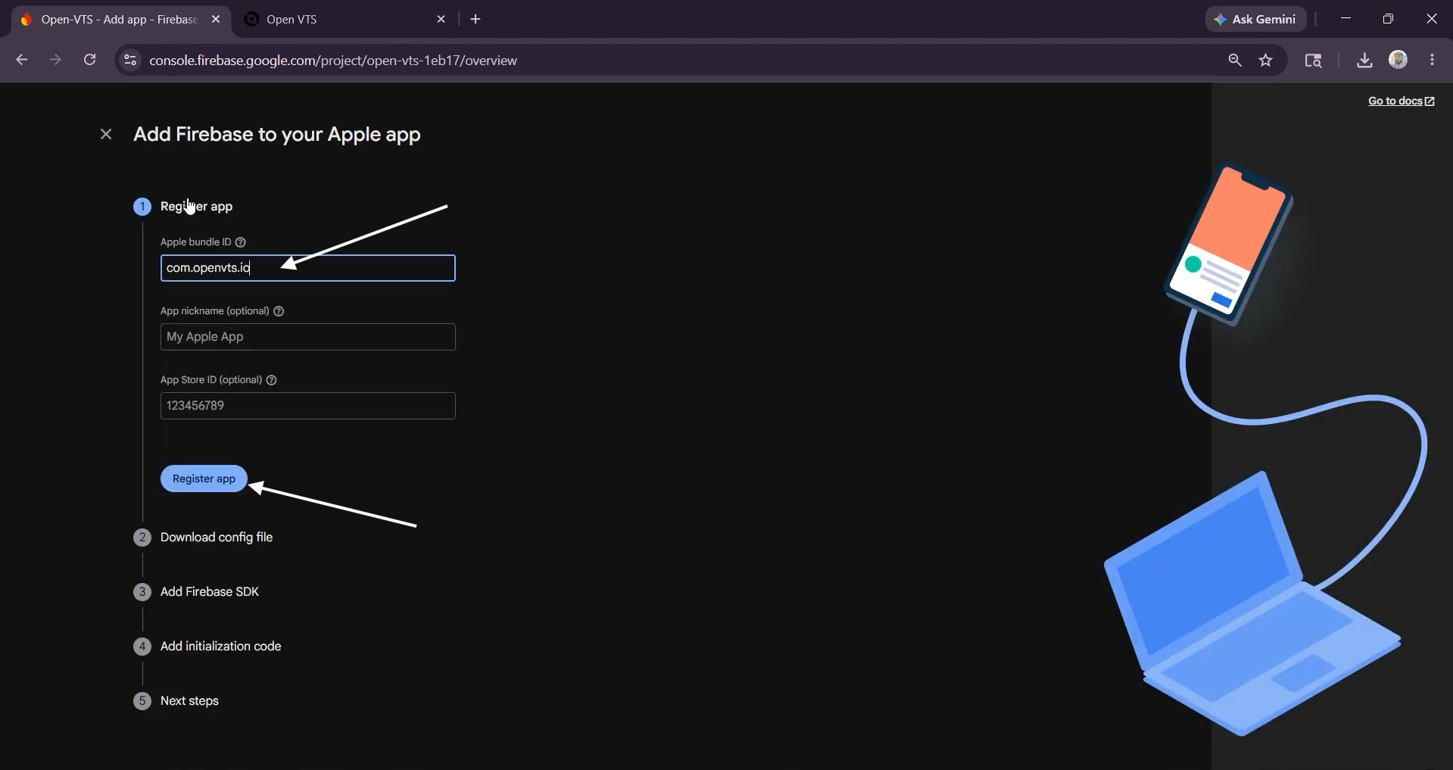Click the Ask Gemini button

pyautogui.click(x=1255, y=19)
